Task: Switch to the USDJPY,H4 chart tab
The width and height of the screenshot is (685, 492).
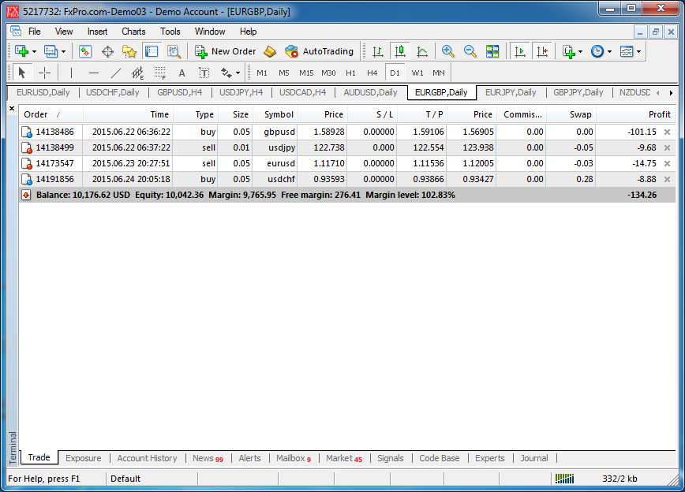Action: pos(241,92)
